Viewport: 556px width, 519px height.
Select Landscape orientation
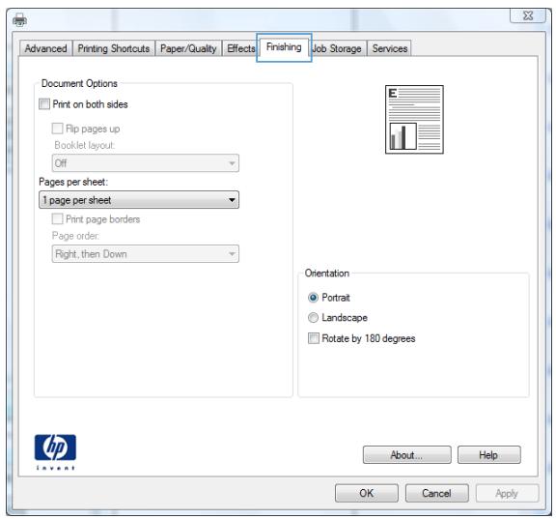(x=313, y=317)
